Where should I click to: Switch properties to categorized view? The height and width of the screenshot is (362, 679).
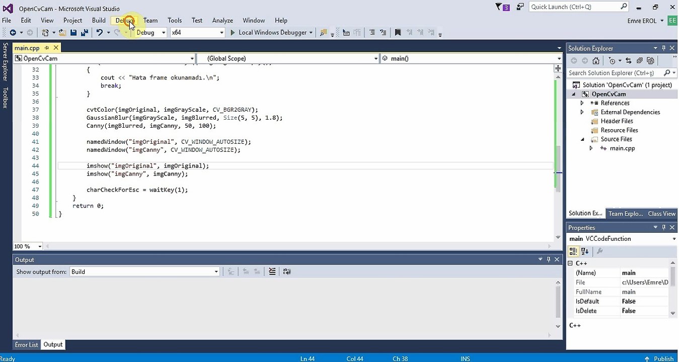point(573,251)
